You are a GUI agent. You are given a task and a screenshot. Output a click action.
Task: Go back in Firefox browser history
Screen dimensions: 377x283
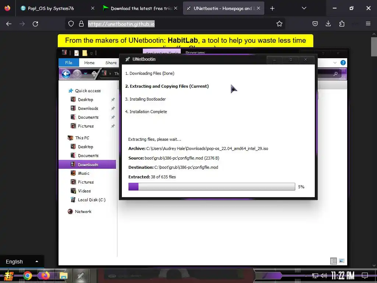9,24
